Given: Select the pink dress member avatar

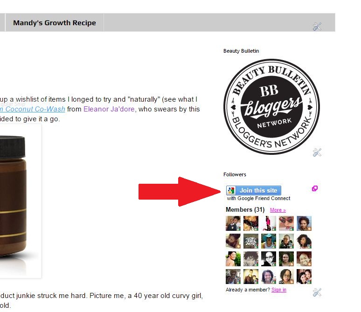Looking at the screenshot, I should (x=269, y=223).
